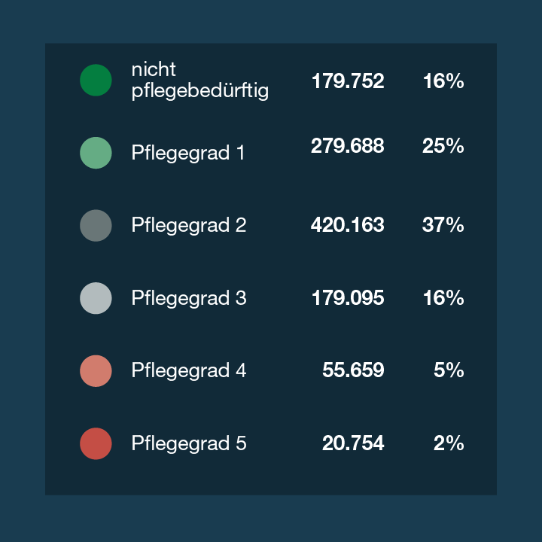Click the value 179.752
Viewport: 542px width, 542px height.
click(348, 81)
